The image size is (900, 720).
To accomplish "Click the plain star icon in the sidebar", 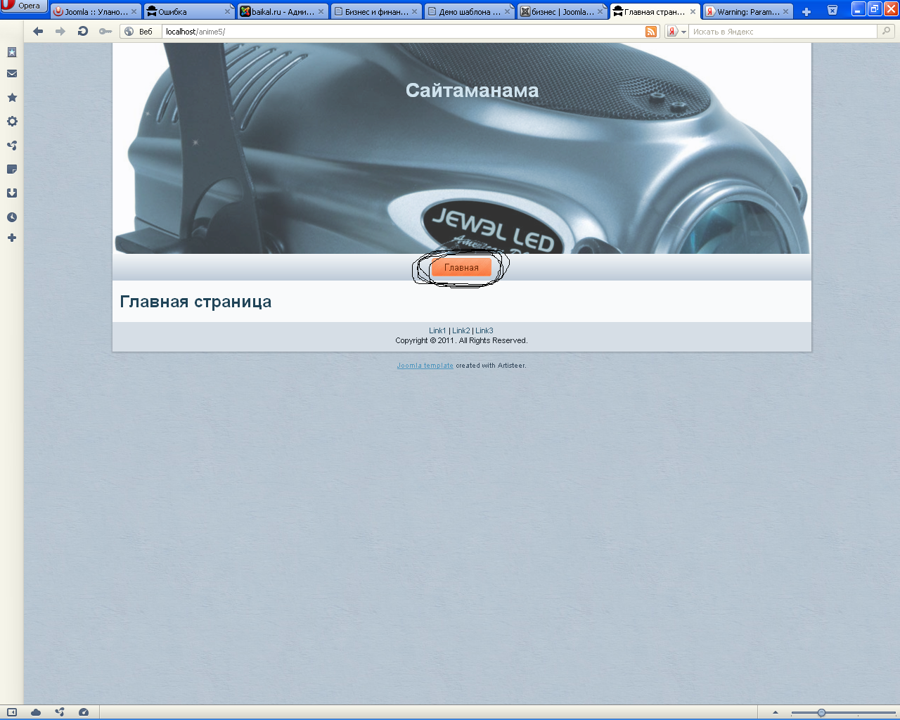I will 12,98.
